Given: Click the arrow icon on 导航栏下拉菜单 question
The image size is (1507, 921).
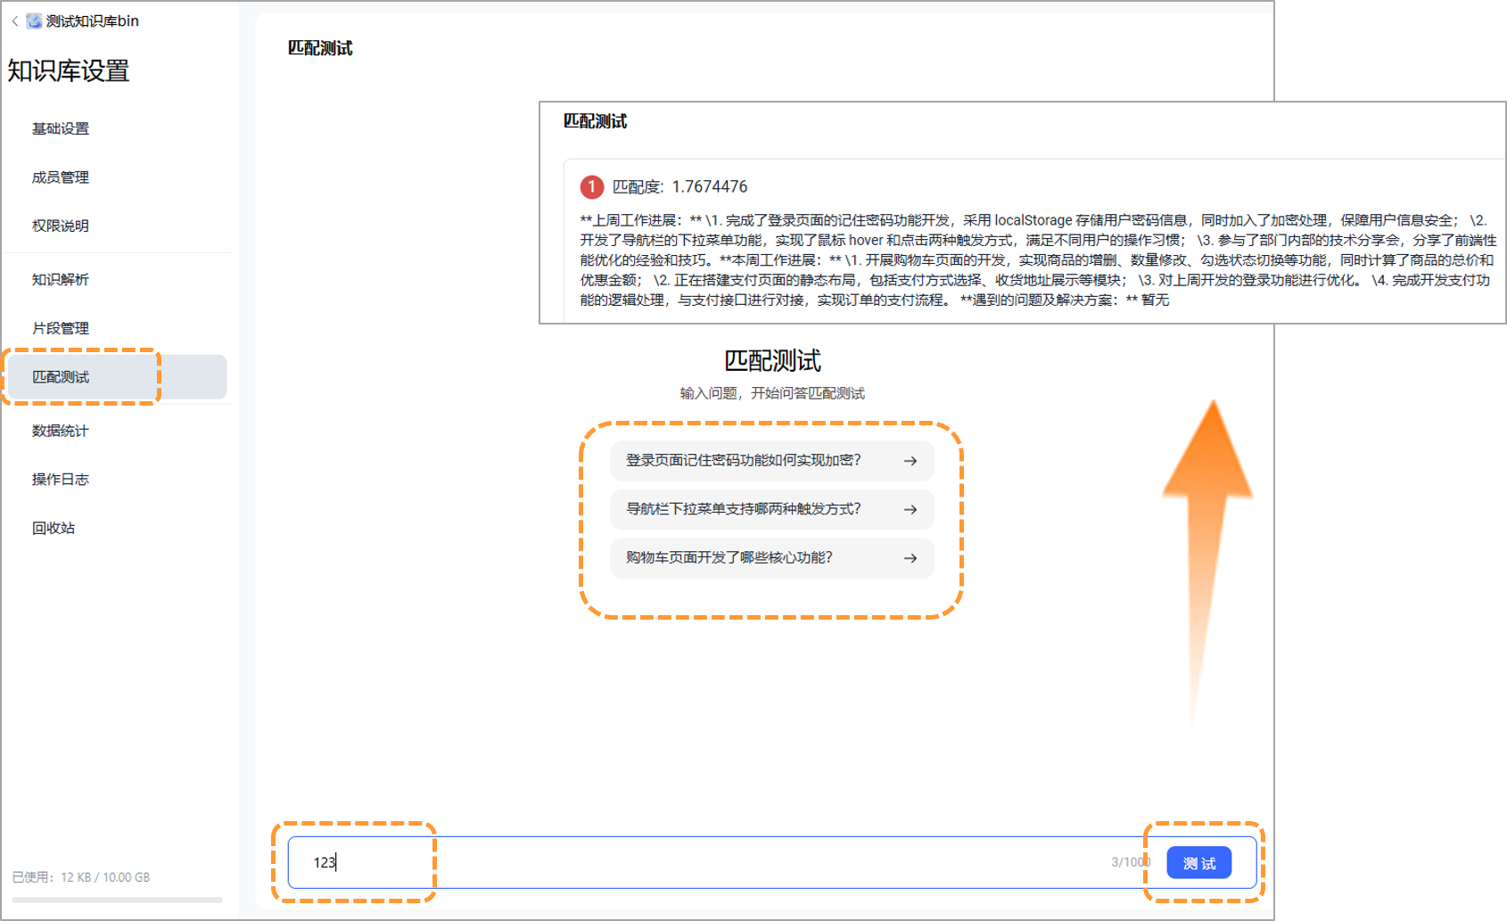Looking at the screenshot, I should 910,509.
